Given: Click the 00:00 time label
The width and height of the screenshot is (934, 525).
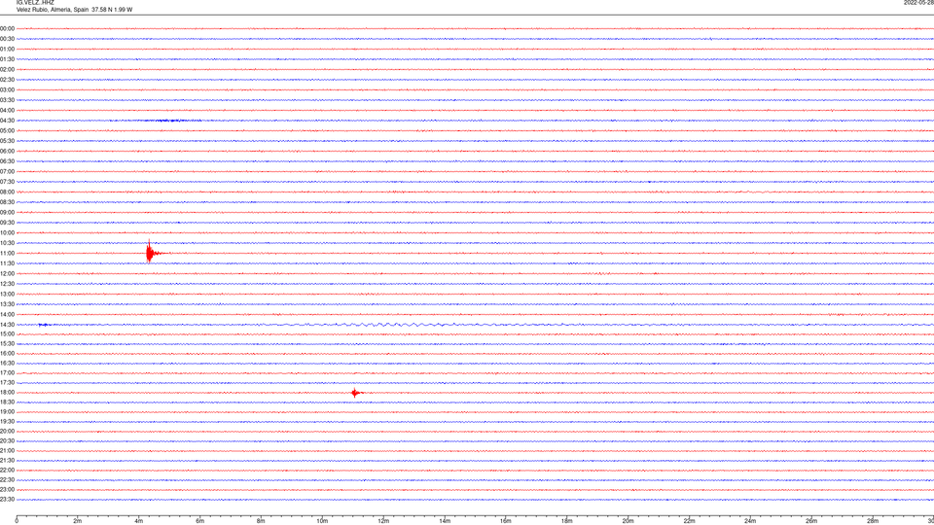Looking at the screenshot, I should 7,28.
